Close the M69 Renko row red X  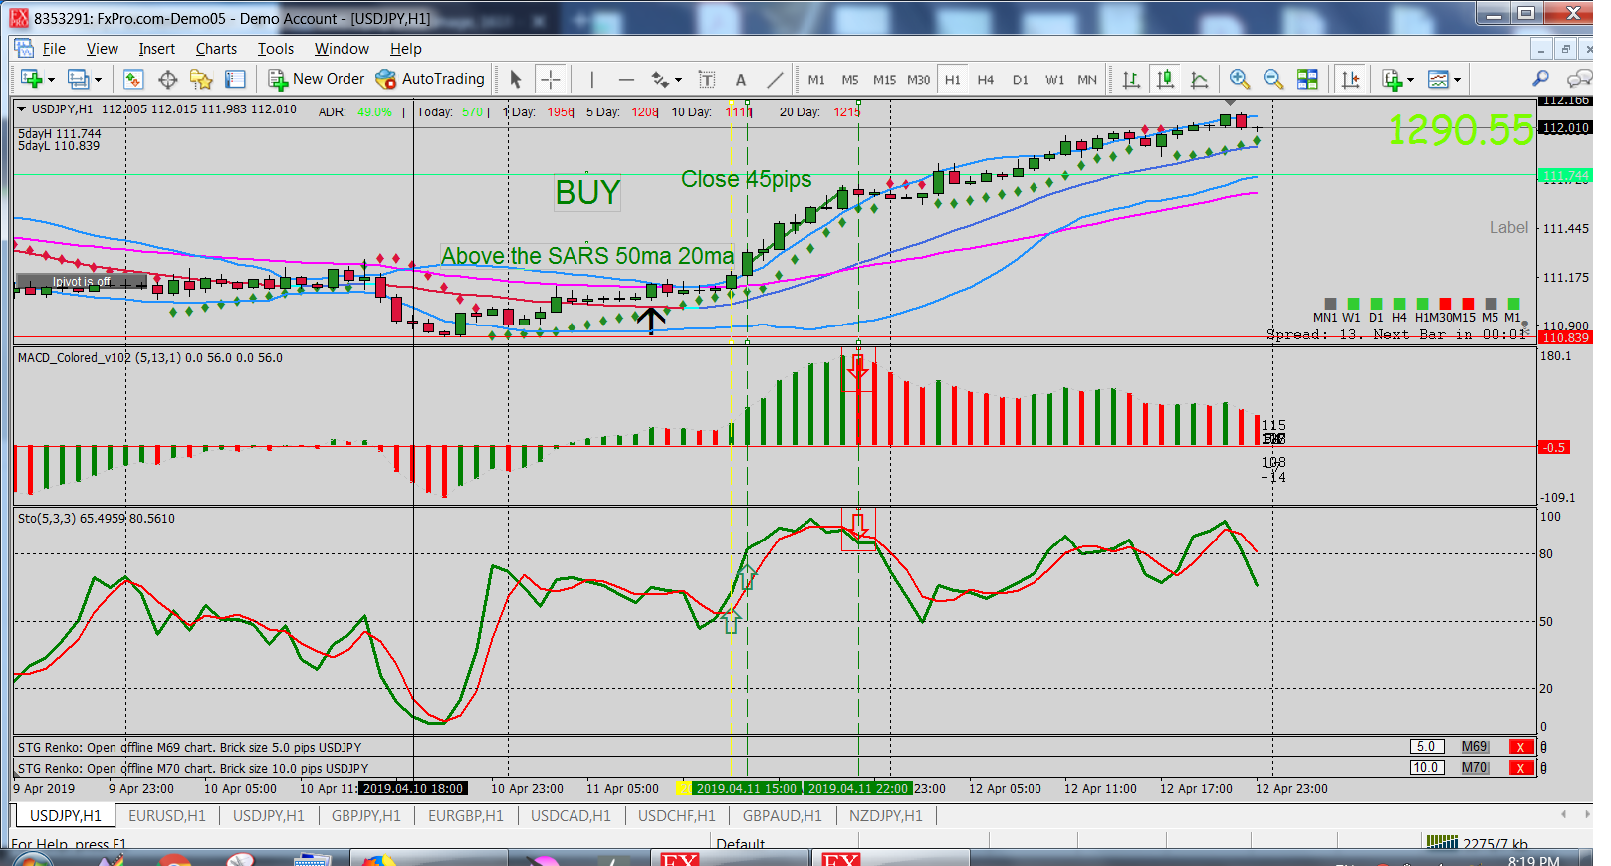(1520, 747)
